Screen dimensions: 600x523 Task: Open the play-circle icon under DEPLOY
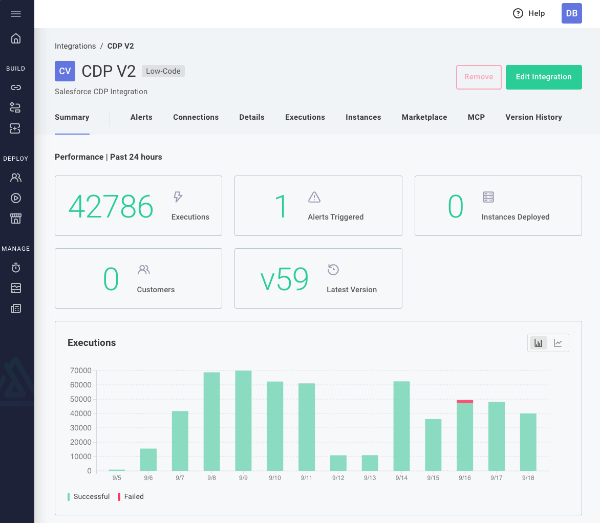pos(16,198)
